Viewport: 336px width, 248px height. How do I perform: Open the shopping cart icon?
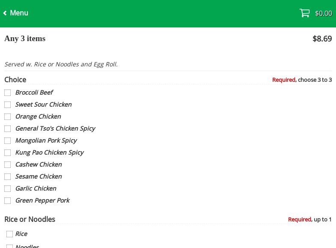point(304,13)
